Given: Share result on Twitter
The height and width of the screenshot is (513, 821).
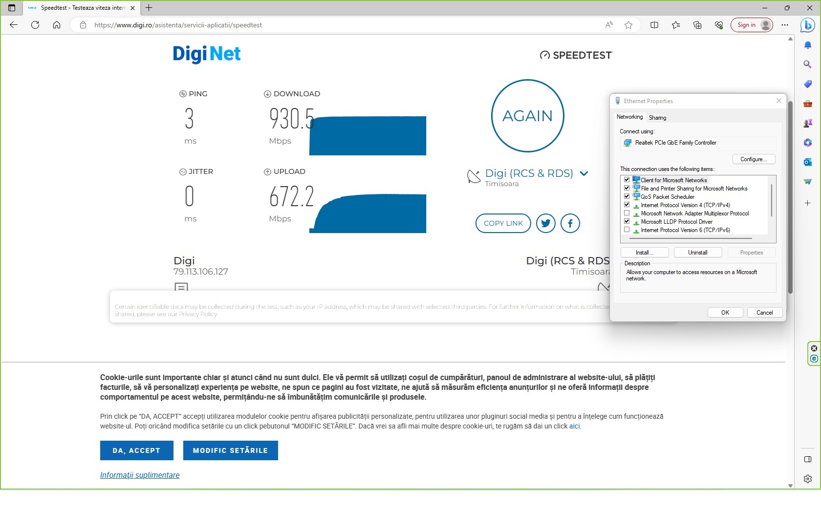Looking at the screenshot, I should click(546, 223).
